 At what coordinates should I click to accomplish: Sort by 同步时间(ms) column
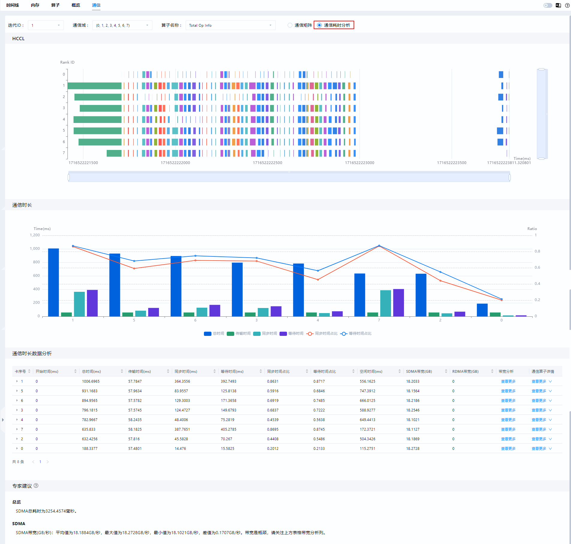[x=214, y=371]
